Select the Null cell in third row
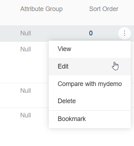Viewport: 134px width, 146px height. click(26, 91)
